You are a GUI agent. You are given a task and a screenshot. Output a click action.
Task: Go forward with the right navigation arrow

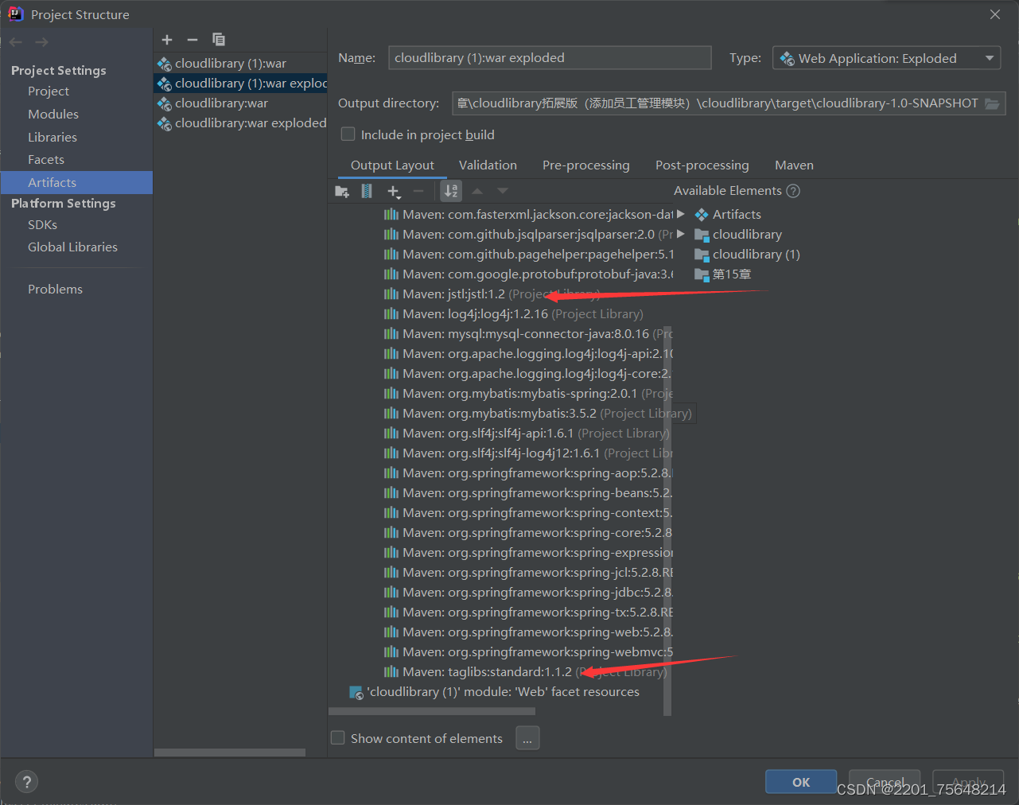coord(41,42)
